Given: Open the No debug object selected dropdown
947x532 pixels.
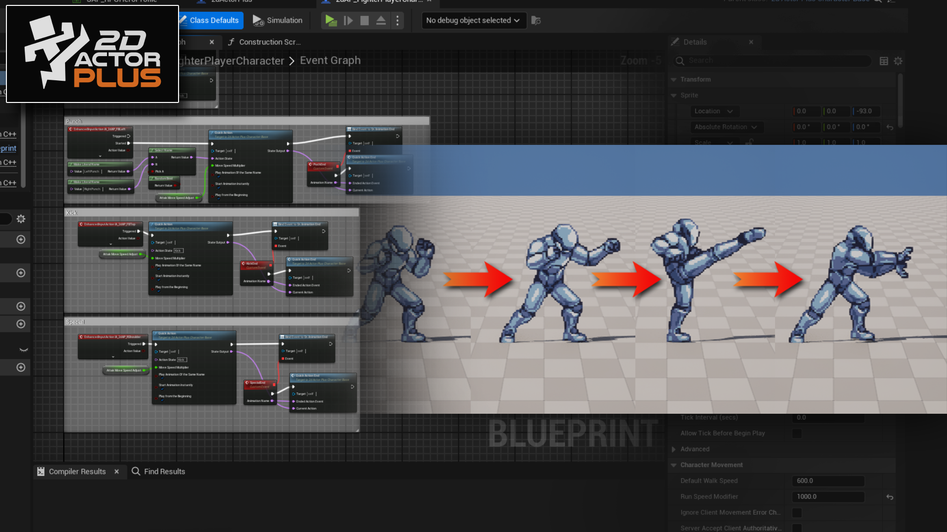Looking at the screenshot, I should [x=473, y=20].
